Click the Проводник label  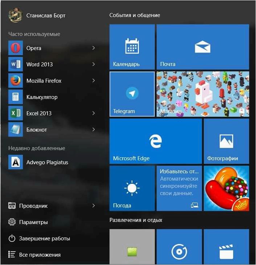33,206
